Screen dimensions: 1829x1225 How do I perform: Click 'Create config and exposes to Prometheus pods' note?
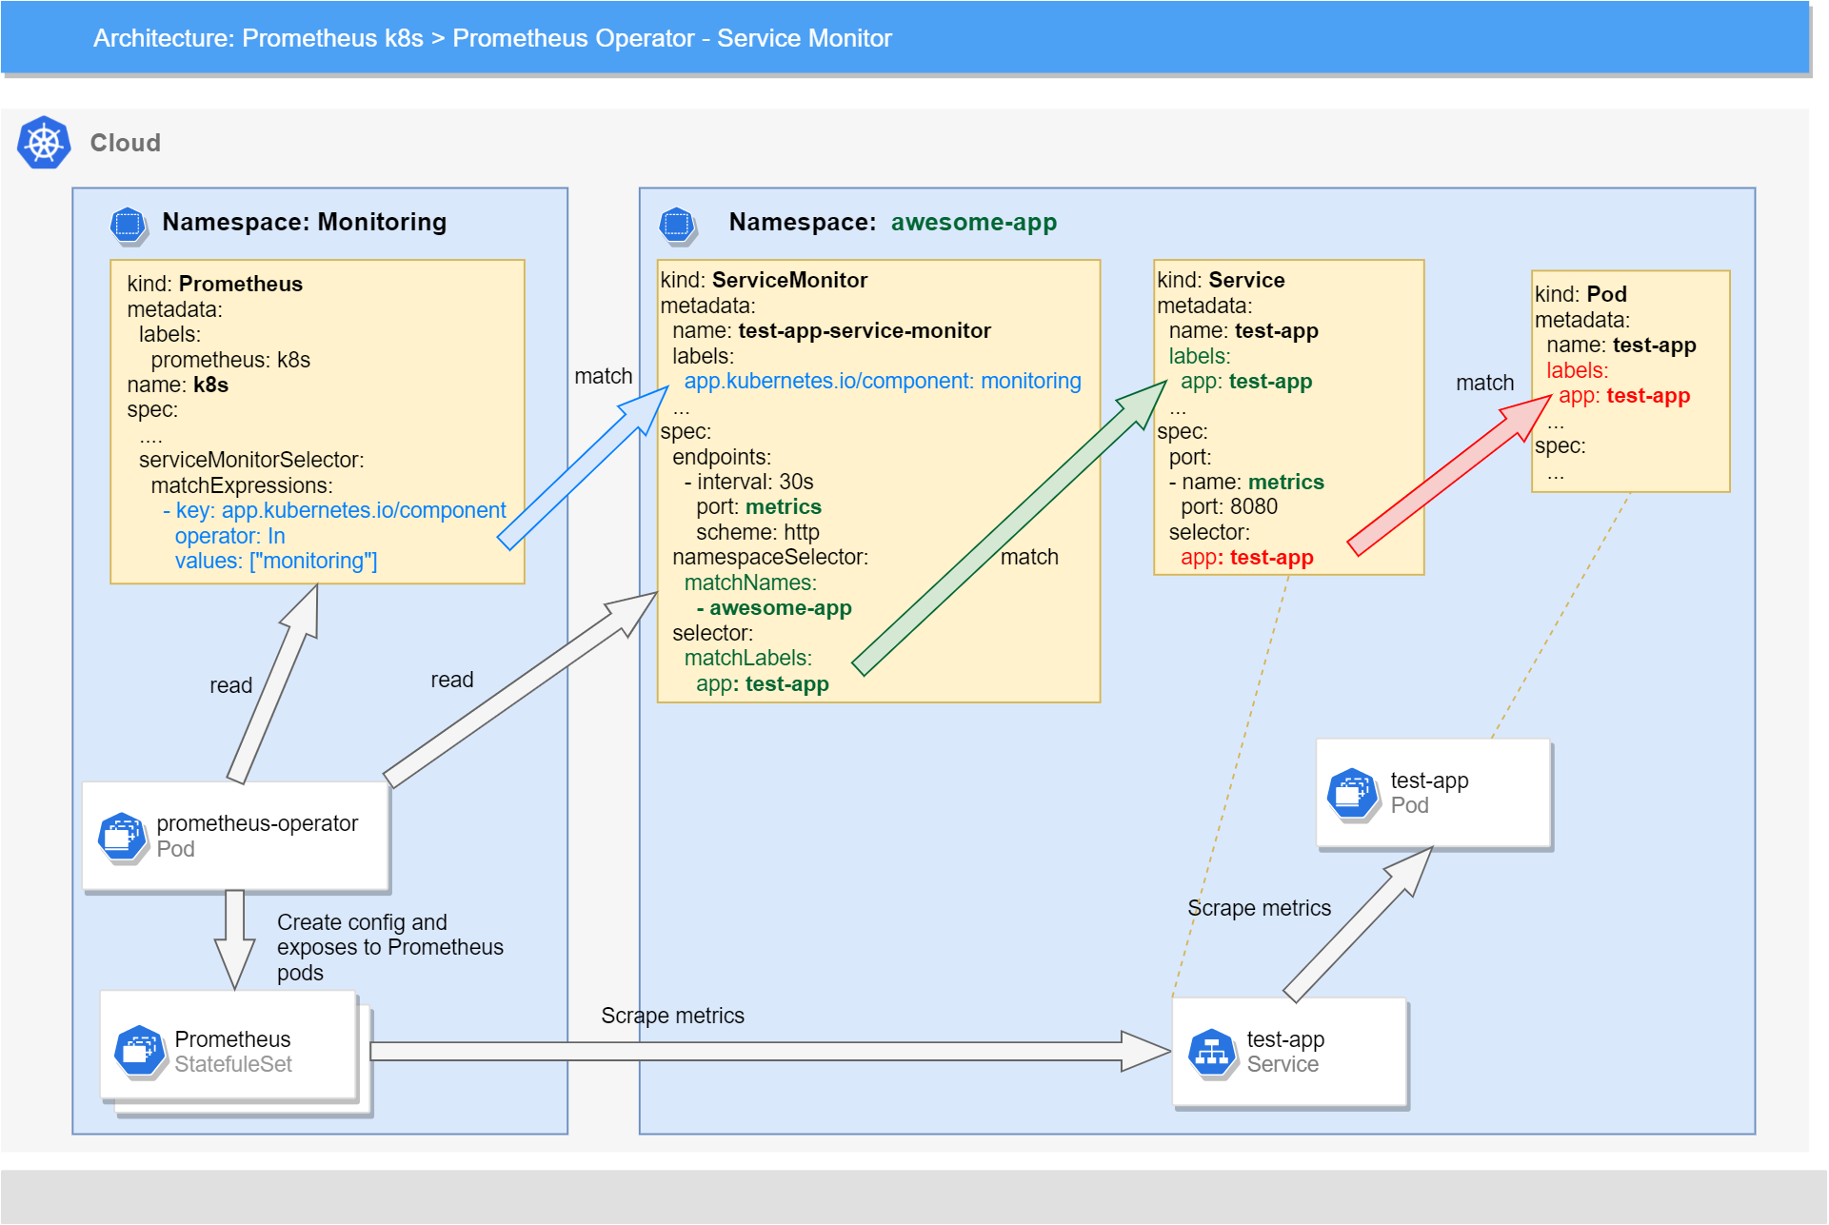(x=390, y=947)
